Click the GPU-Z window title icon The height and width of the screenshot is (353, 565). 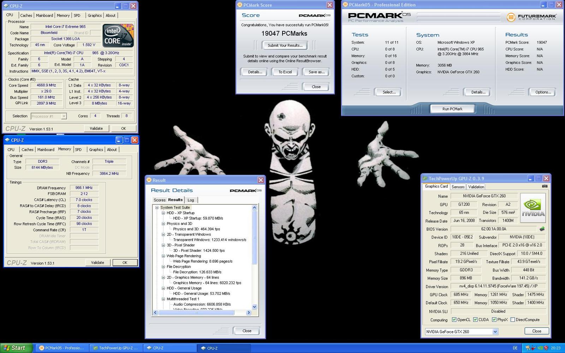(x=425, y=179)
